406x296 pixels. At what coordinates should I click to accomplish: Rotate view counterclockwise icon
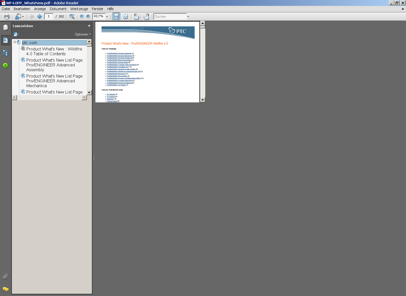click(137, 16)
